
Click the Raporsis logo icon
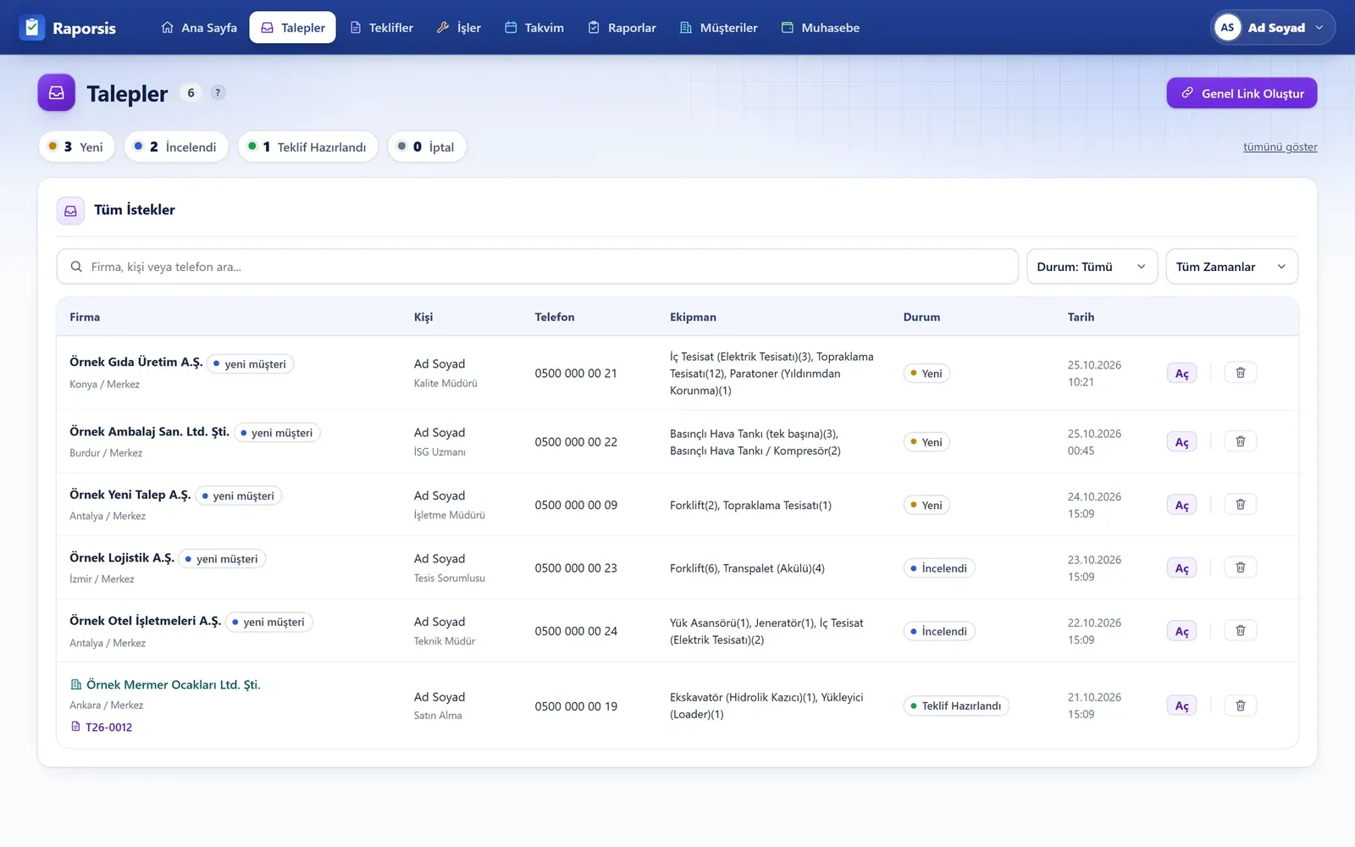pyautogui.click(x=32, y=28)
